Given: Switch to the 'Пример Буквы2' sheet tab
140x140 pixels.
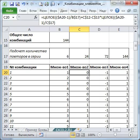Looking at the screenshot, I should click(x=37, y=130).
